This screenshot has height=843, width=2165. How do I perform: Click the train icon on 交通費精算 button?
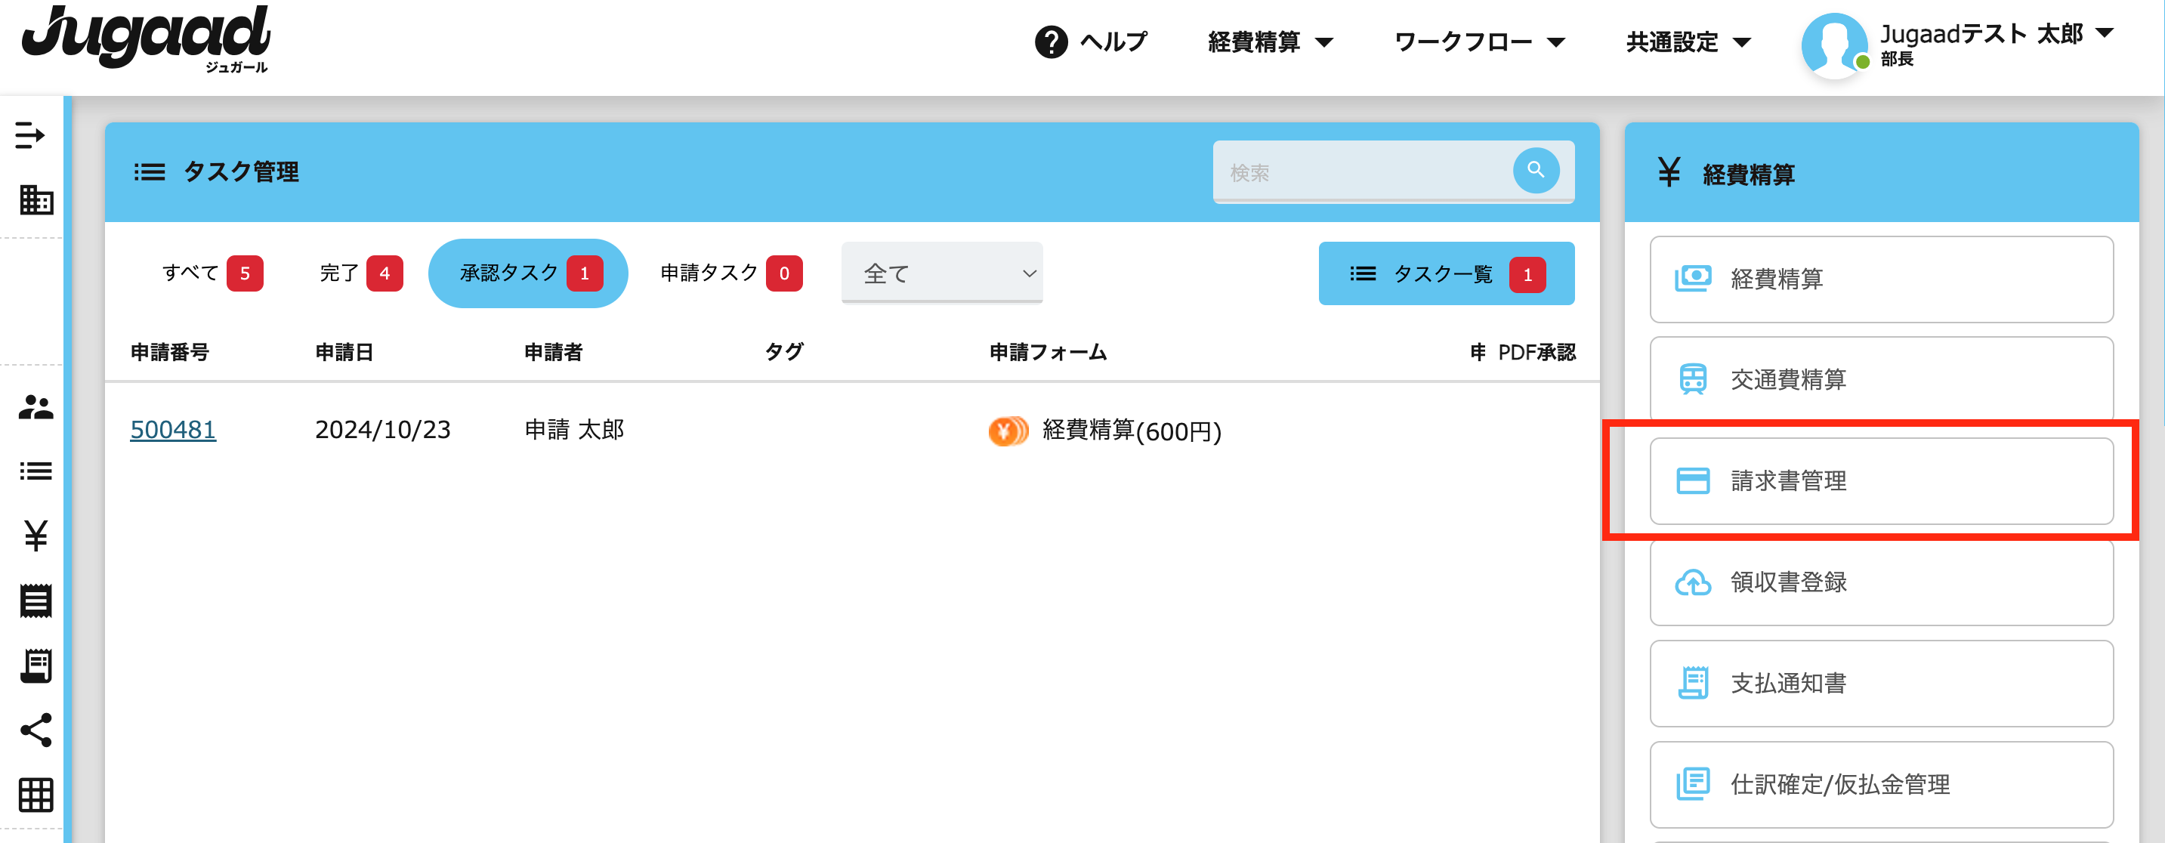1693,379
